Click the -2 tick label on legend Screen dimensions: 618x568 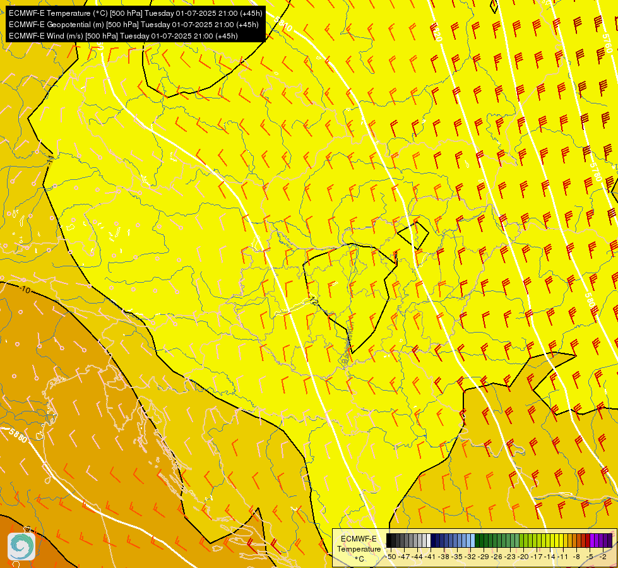tap(603, 557)
